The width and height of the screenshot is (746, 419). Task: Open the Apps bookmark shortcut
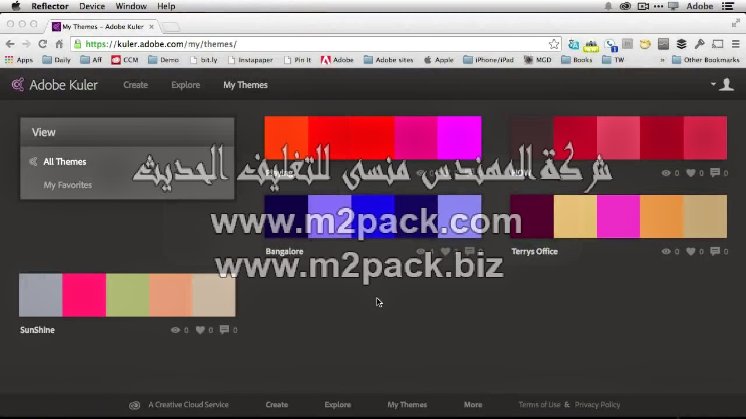point(19,60)
